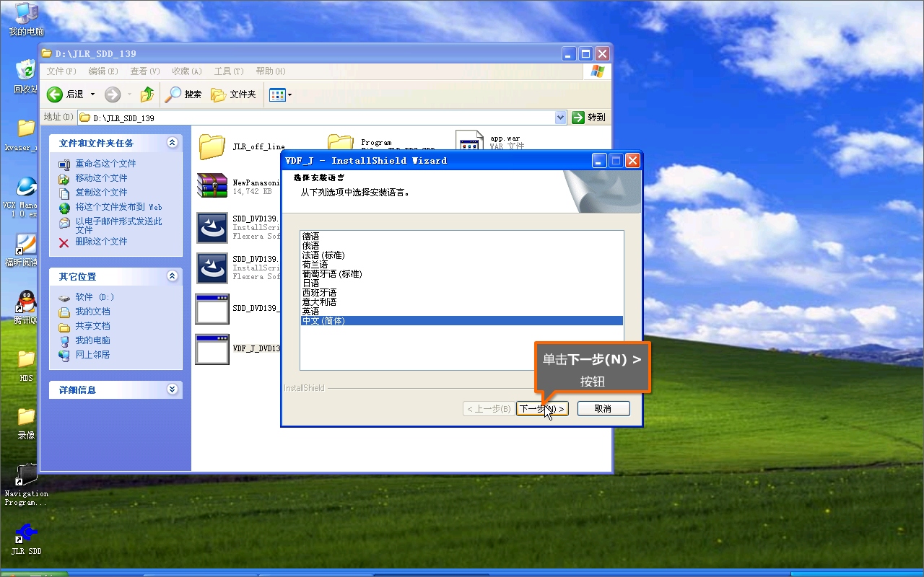Screen dimensions: 924x577
Task: Select the VDF_J_DVD13 application file
Action: tap(237, 349)
